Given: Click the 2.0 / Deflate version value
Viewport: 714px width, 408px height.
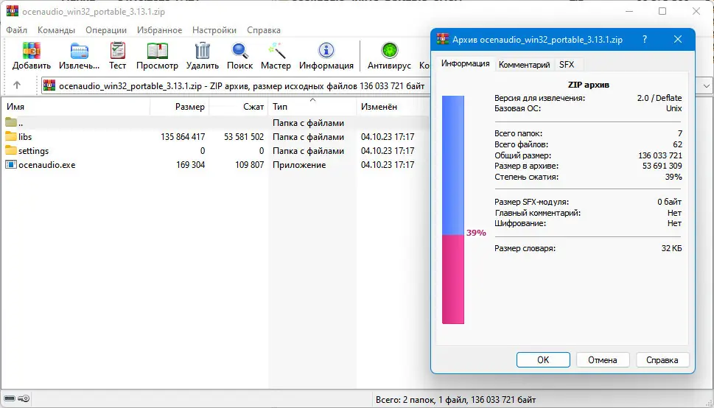Looking at the screenshot, I should pos(659,98).
